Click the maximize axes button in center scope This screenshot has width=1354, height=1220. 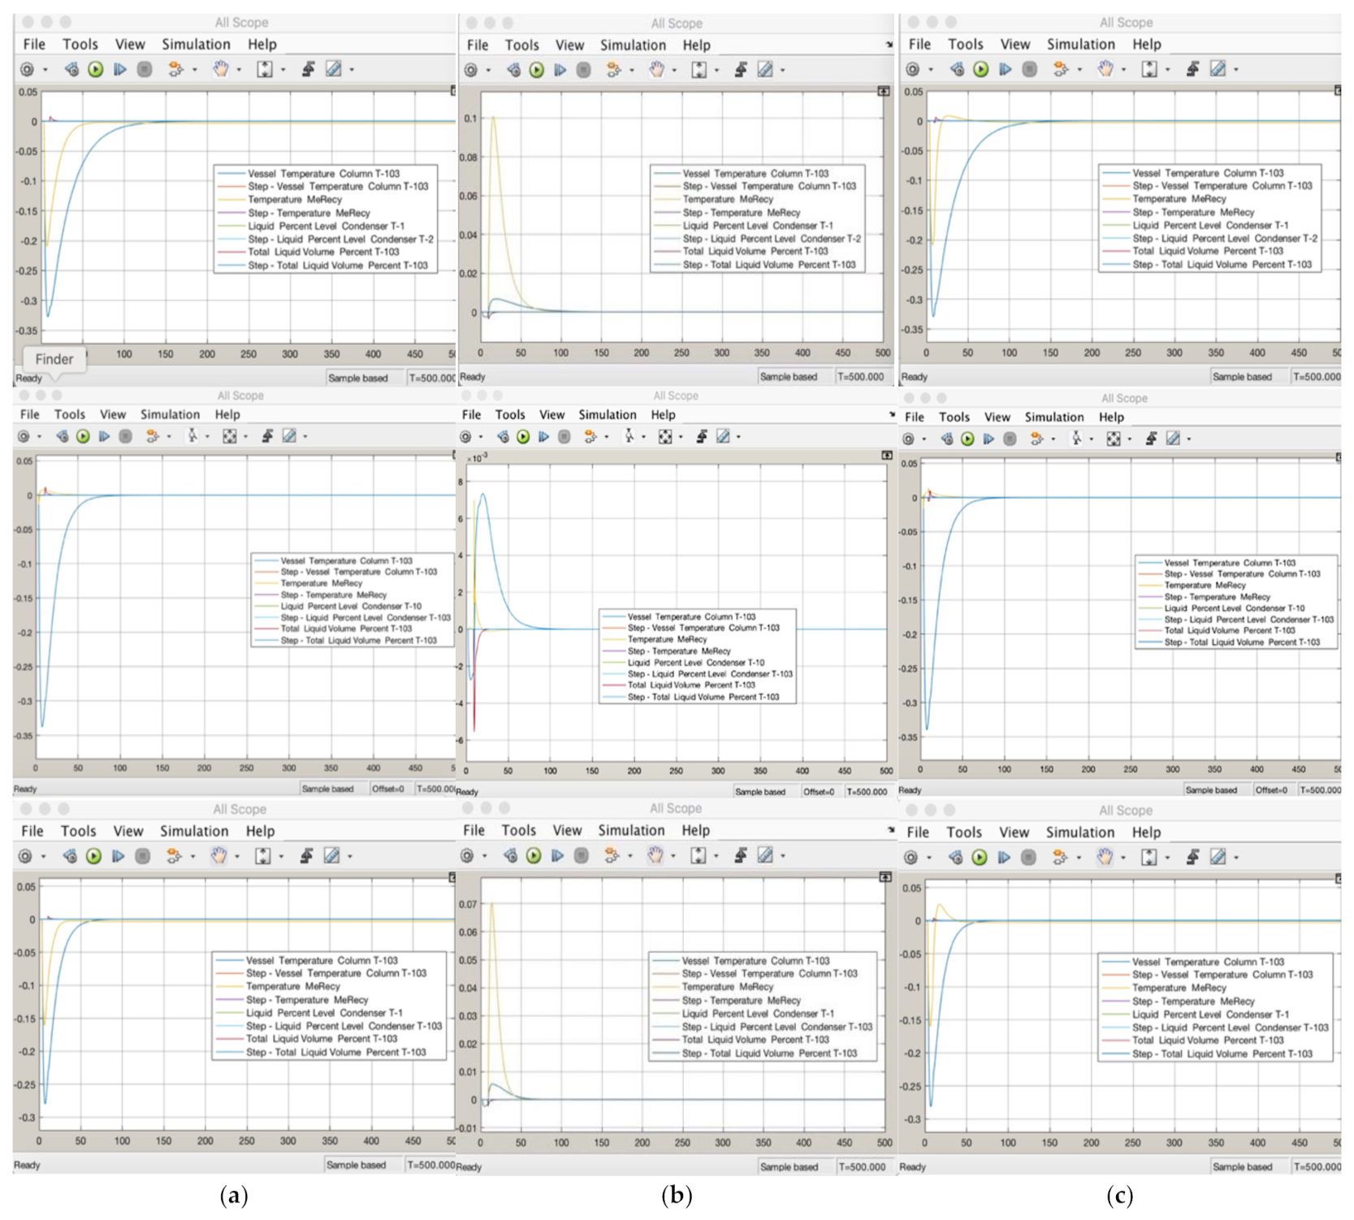tap(886, 456)
